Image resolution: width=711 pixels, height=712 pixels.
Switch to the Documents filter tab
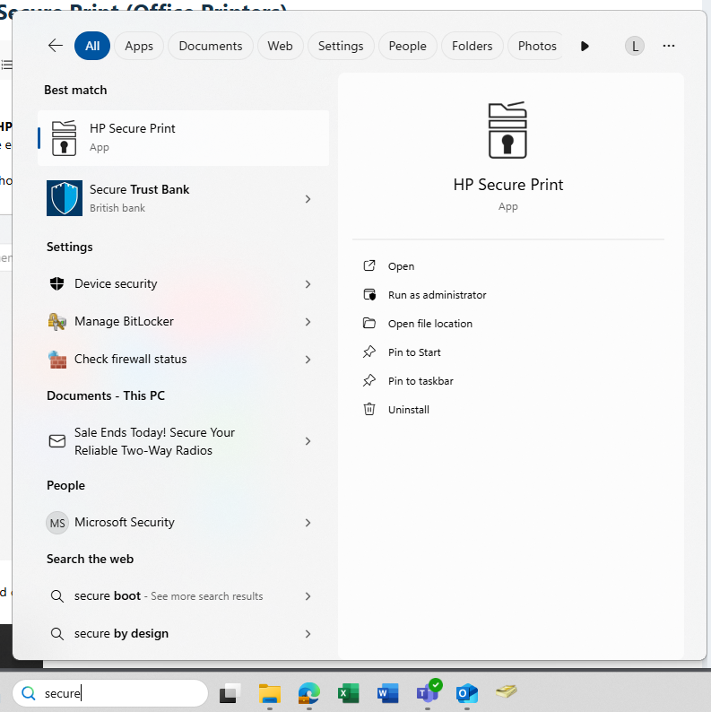click(x=210, y=46)
